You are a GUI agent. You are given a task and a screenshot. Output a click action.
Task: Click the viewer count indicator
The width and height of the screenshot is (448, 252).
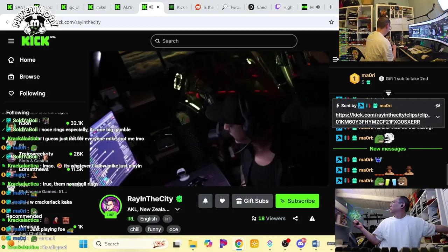click(268, 218)
